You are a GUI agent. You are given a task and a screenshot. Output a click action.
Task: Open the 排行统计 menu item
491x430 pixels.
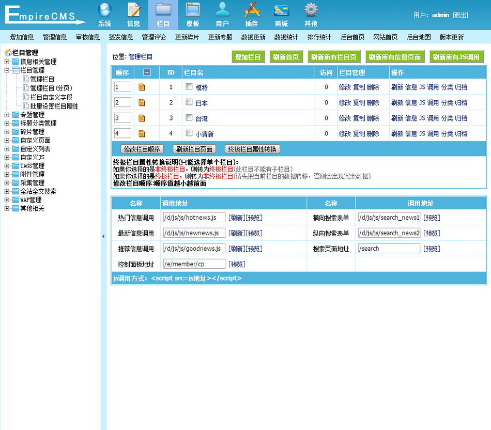(319, 37)
